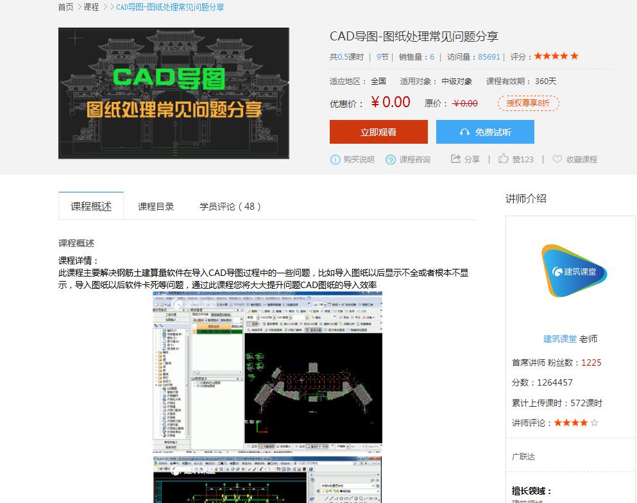The height and width of the screenshot is (503, 637).
Task: Click the second AutoCAD screenshot image
Action: 268,479
